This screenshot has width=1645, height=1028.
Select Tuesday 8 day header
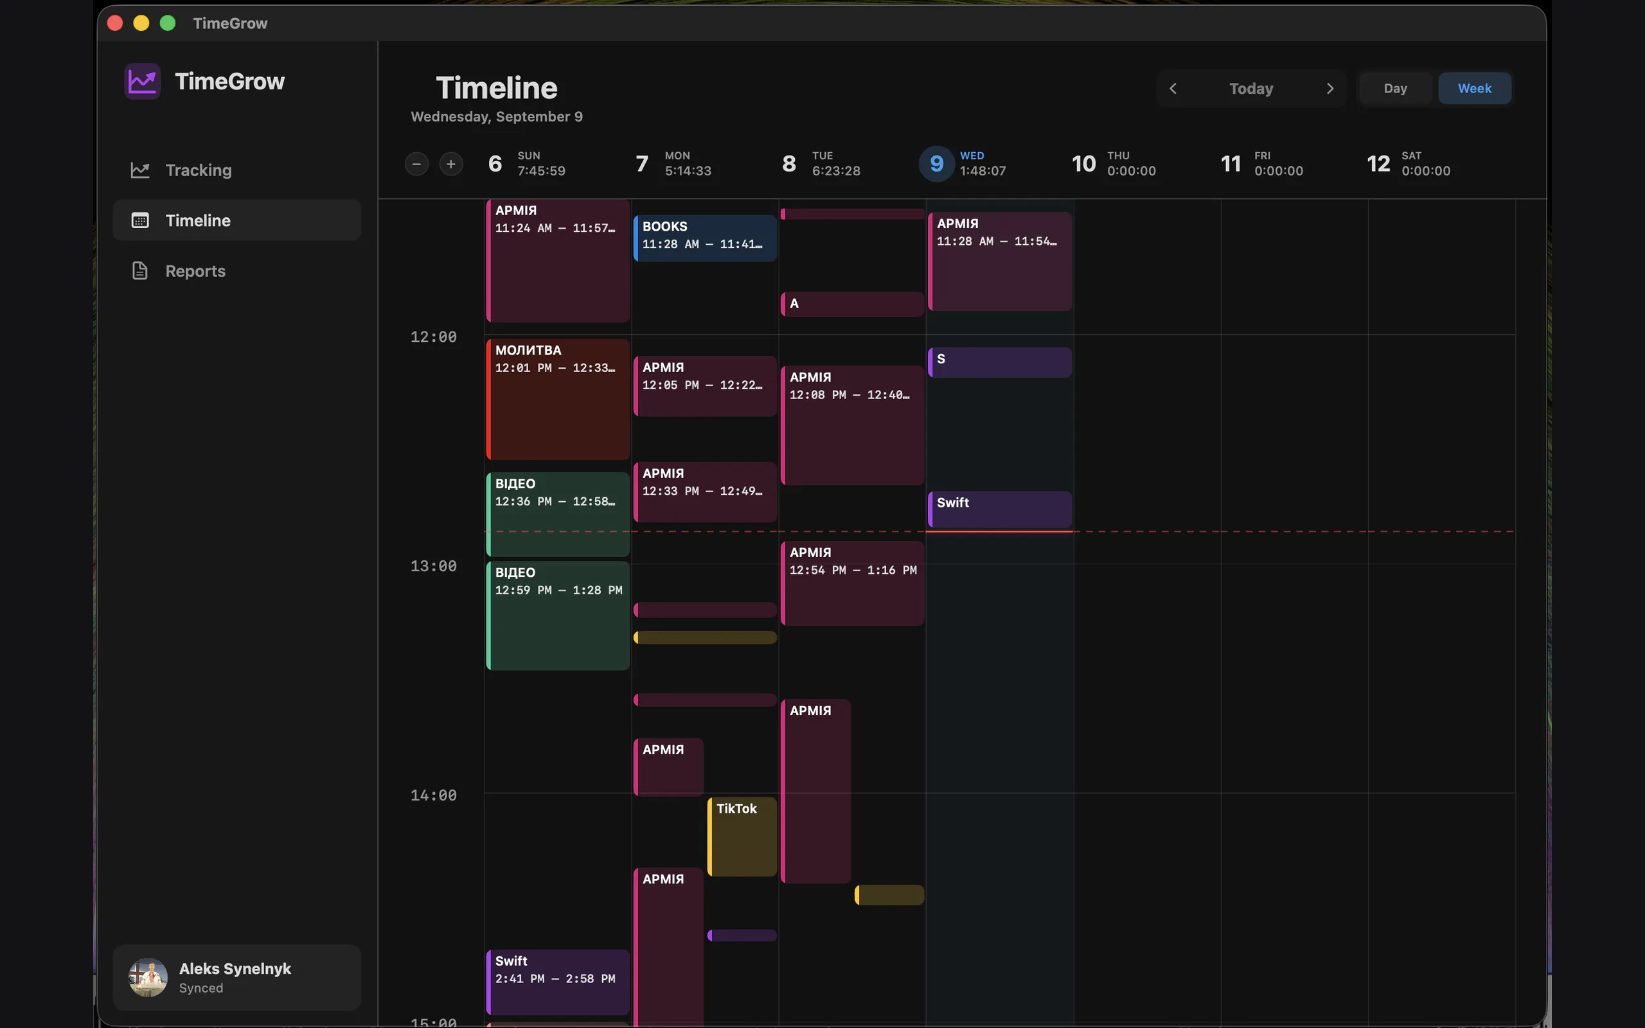(x=821, y=164)
